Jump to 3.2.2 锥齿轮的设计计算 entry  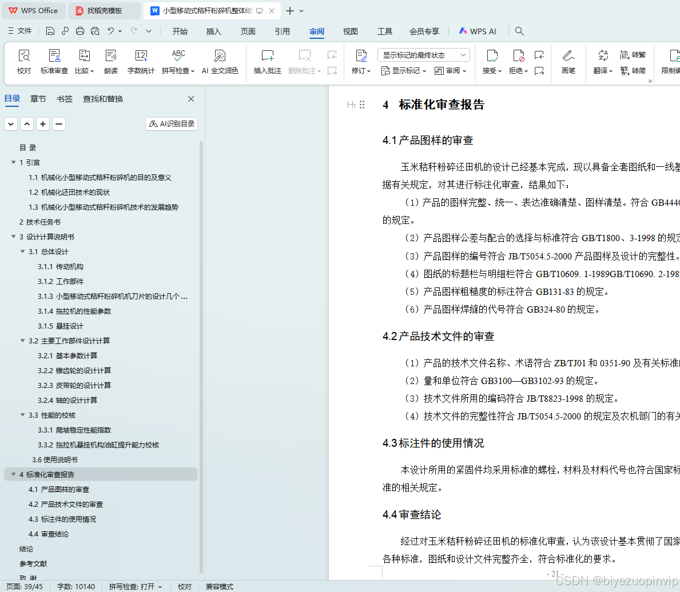tap(74, 370)
